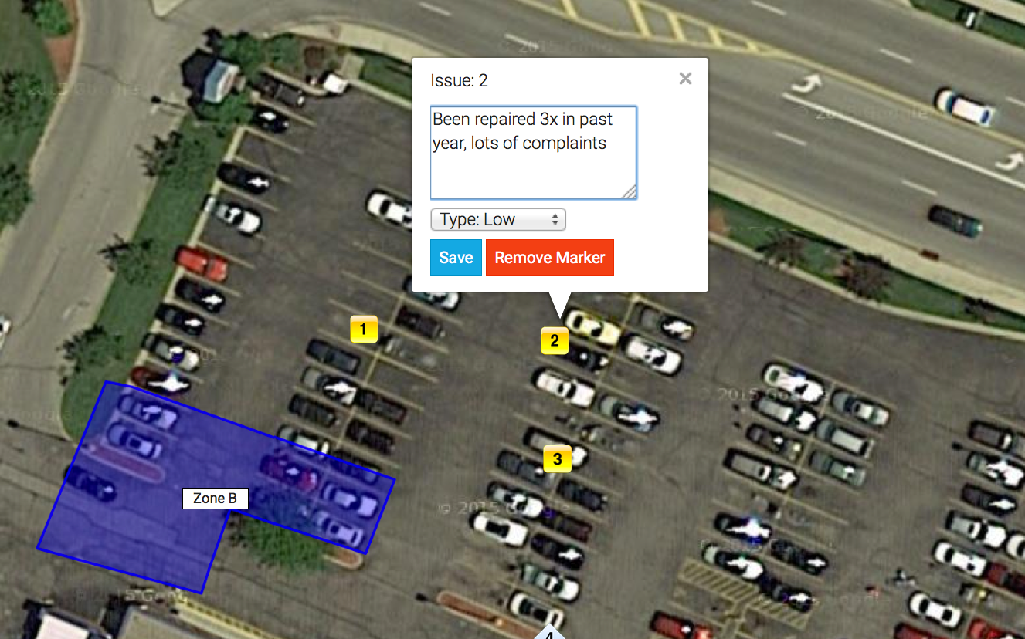Click the Issue: 2 heading text
The image size is (1025, 639).
(459, 80)
